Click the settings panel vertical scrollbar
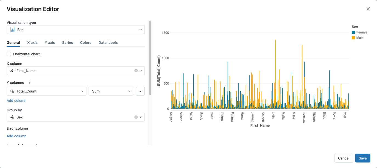This screenshot has width=377, height=168. tap(150, 57)
